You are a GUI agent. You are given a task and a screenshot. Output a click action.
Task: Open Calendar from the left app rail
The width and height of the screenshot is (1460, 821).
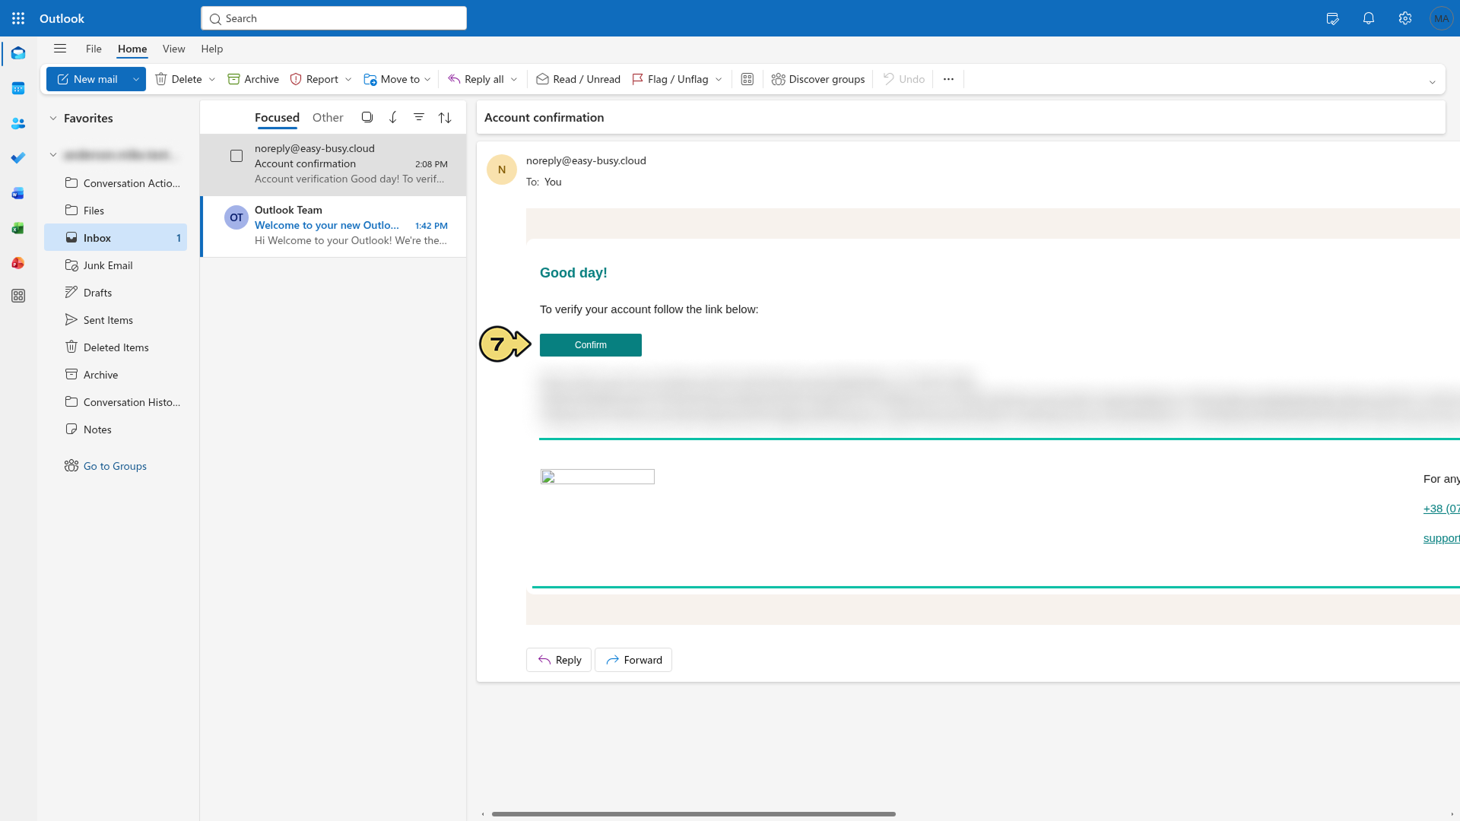(18, 88)
